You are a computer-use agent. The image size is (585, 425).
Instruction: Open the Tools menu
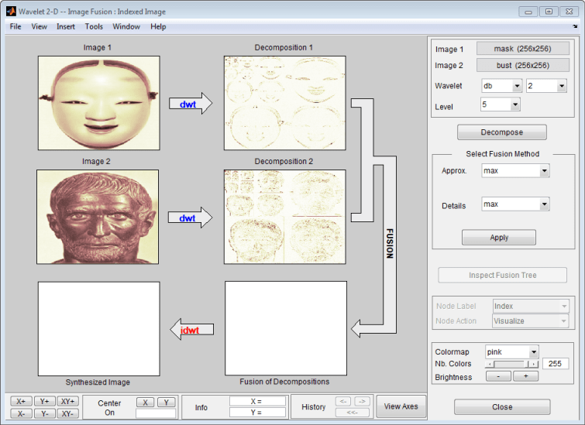pyautogui.click(x=94, y=26)
